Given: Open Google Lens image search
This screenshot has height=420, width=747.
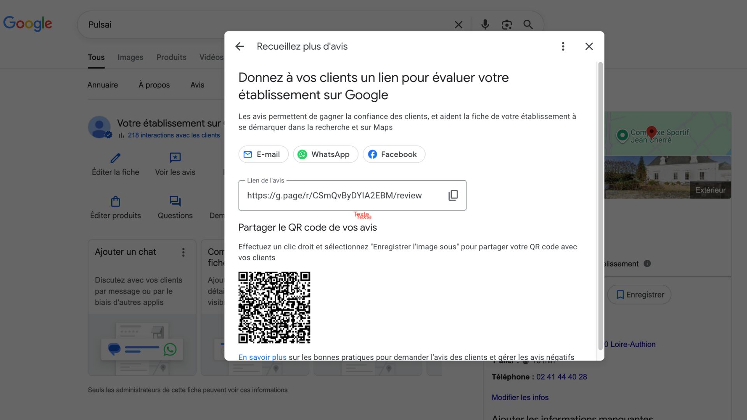Looking at the screenshot, I should click(507, 24).
